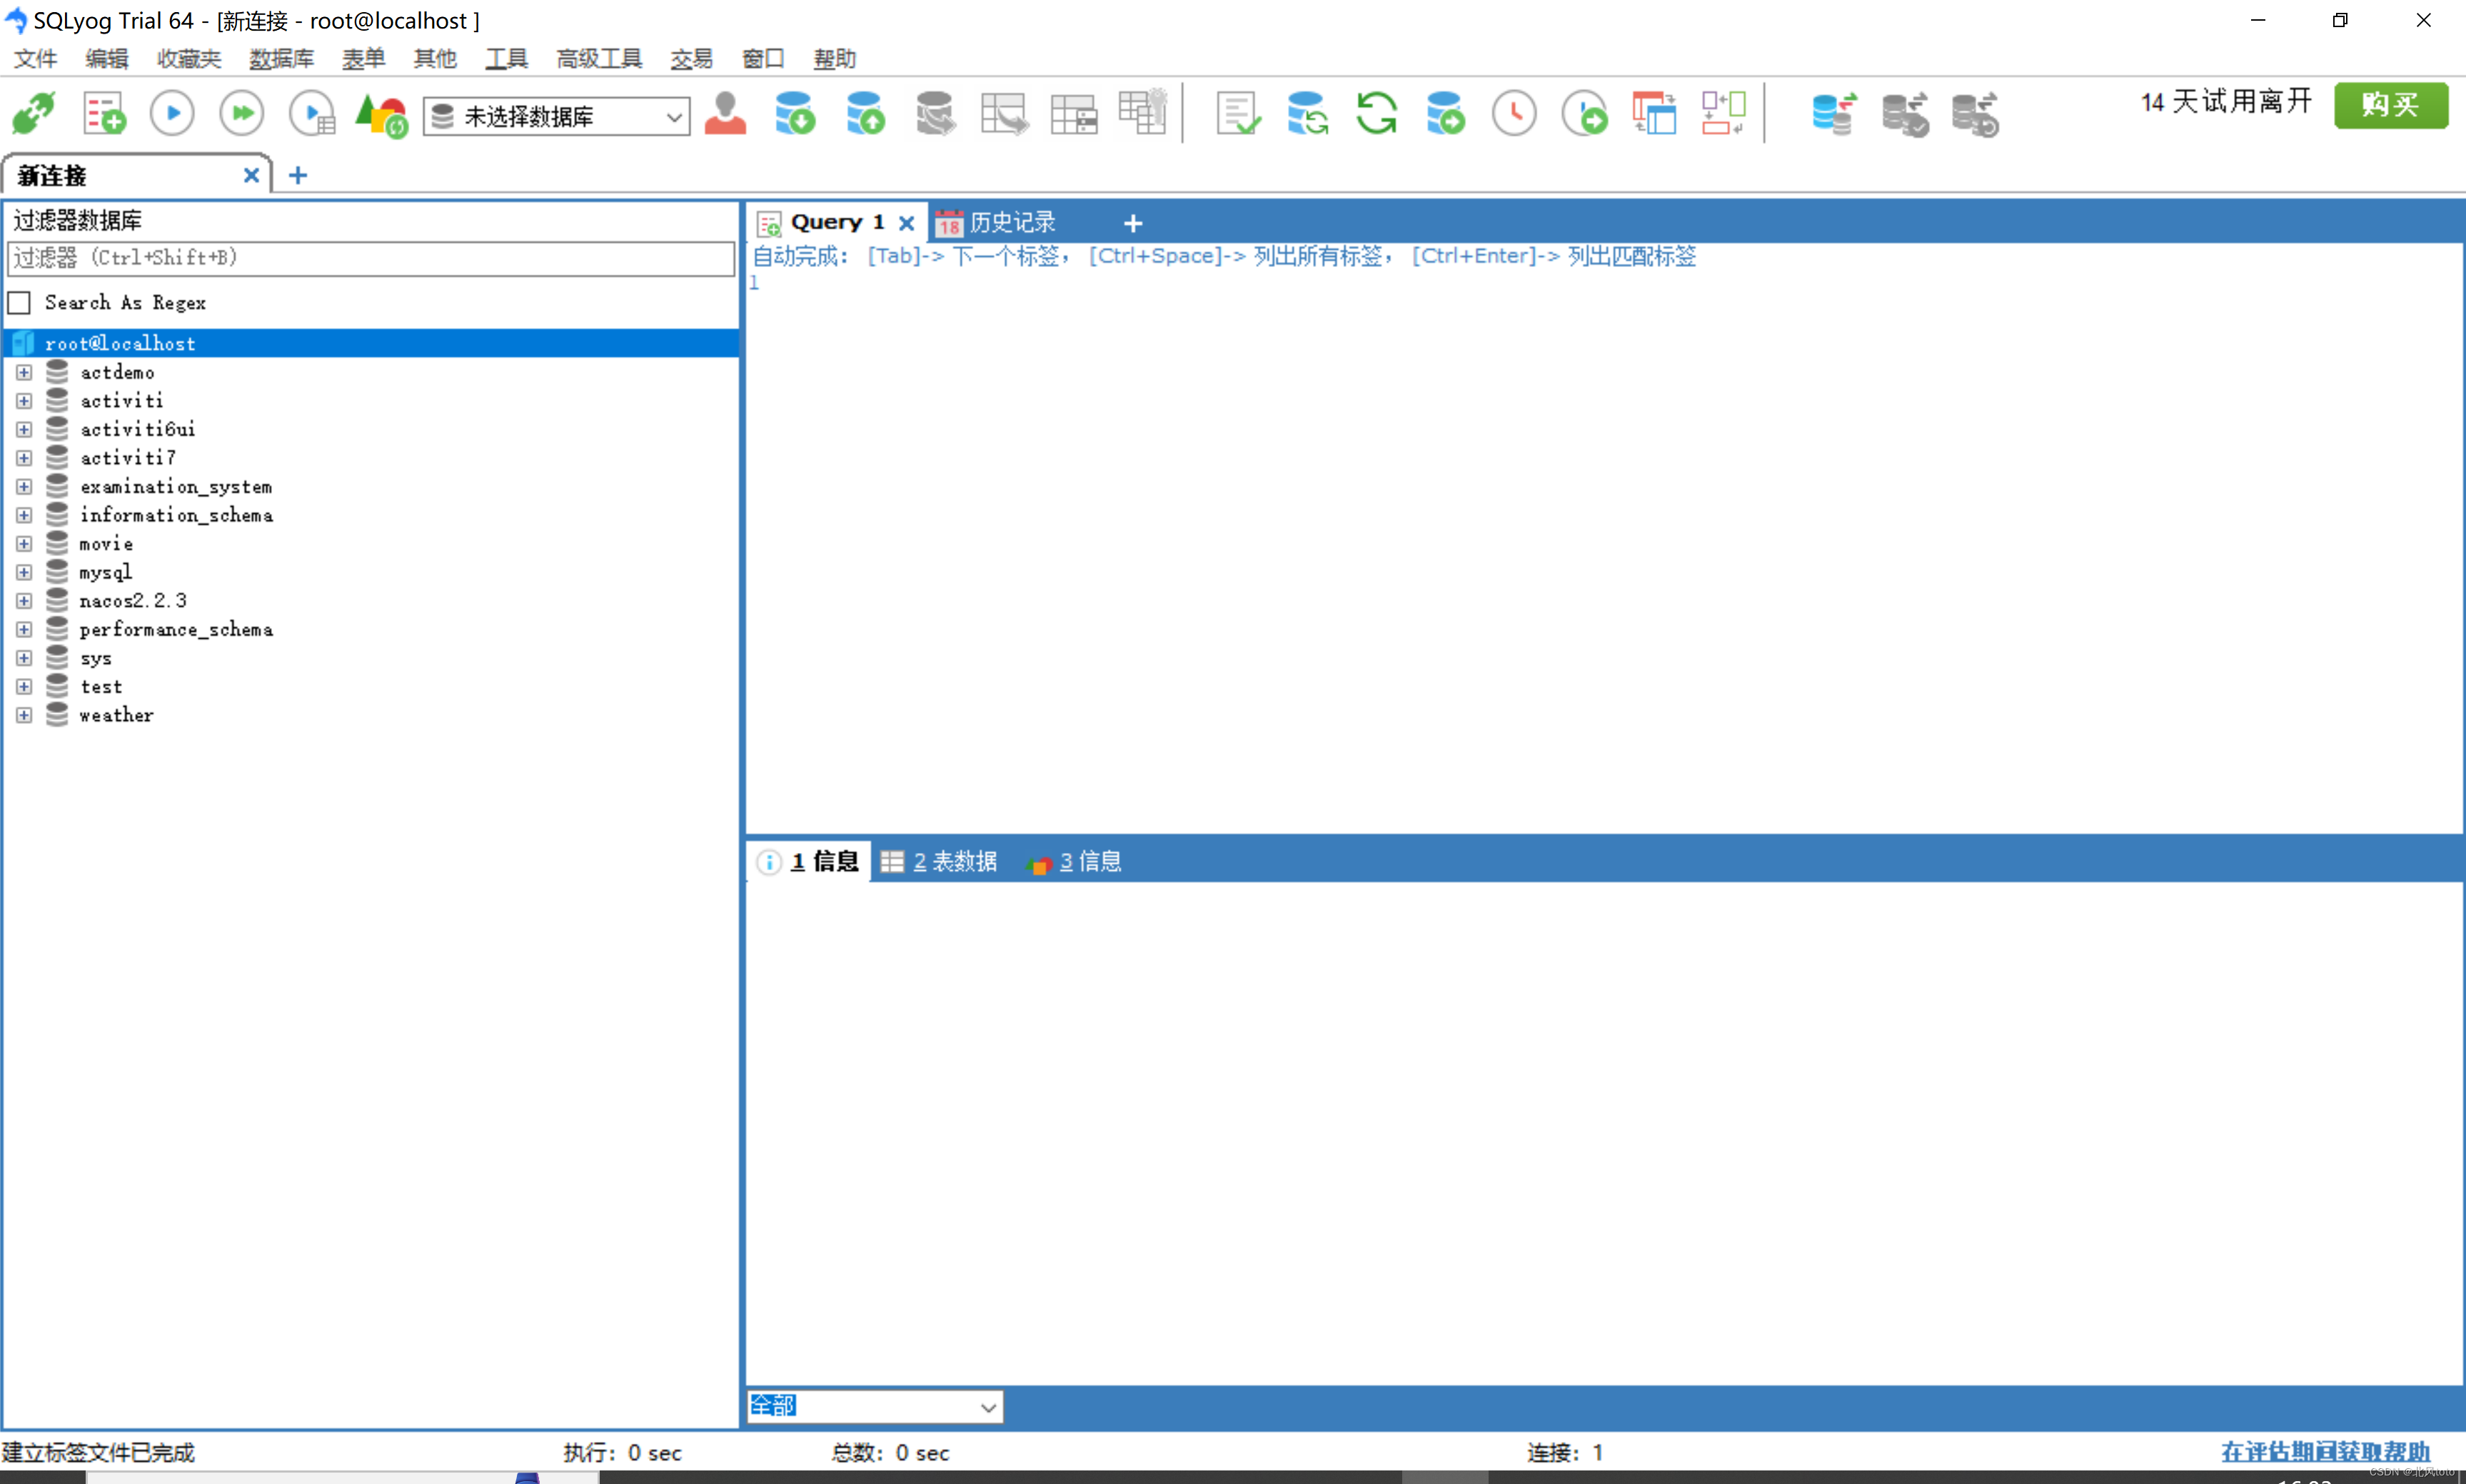Screen dimensions: 2466x1484
Task: Expand the nacos2.2.3 database node
Action: point(24,601)
